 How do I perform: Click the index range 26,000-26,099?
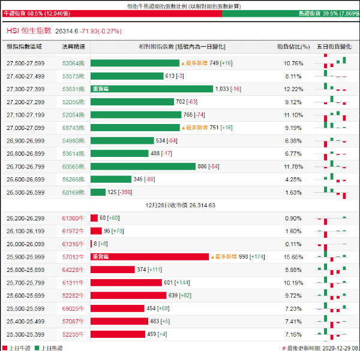25,244
